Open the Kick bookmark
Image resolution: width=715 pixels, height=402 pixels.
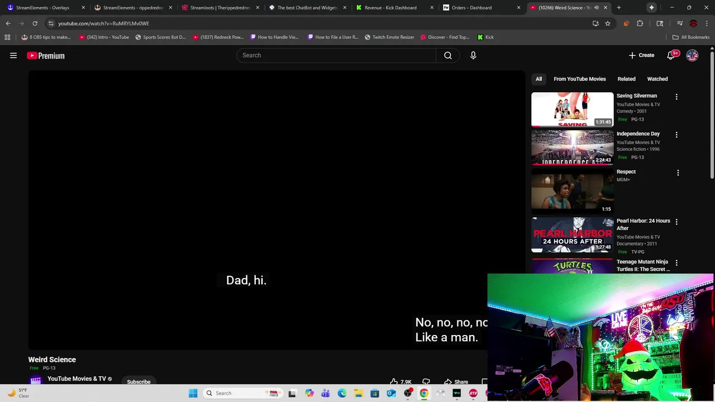[x=485, y=37]
